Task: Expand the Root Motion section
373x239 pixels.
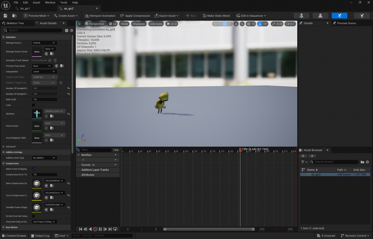Action: [x=4, y=227]
